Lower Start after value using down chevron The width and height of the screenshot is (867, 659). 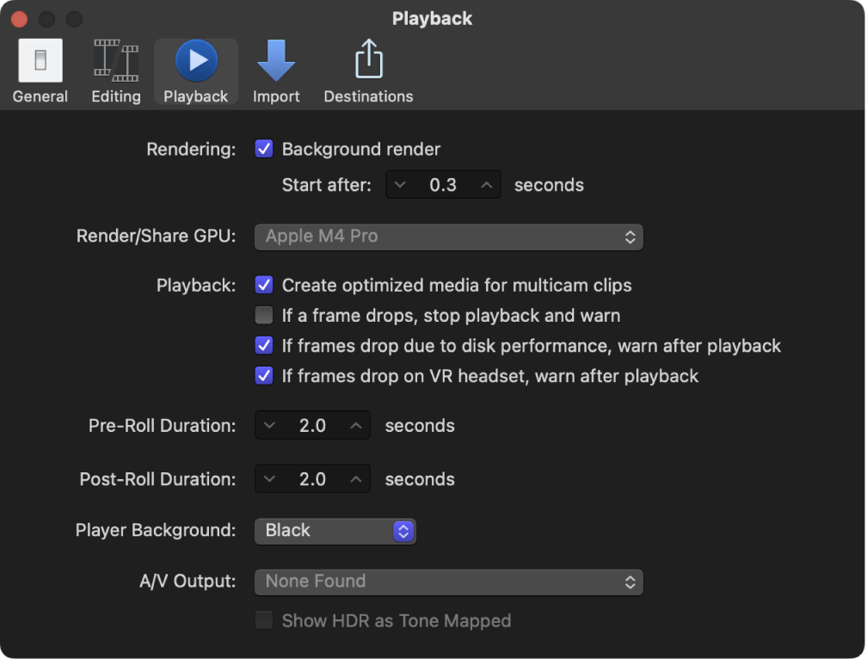400,184
